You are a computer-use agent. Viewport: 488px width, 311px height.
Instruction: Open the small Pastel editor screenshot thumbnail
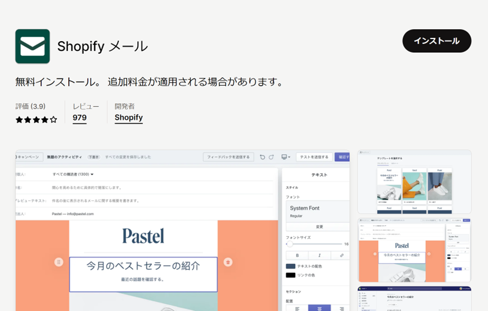(x=414, y=250)
